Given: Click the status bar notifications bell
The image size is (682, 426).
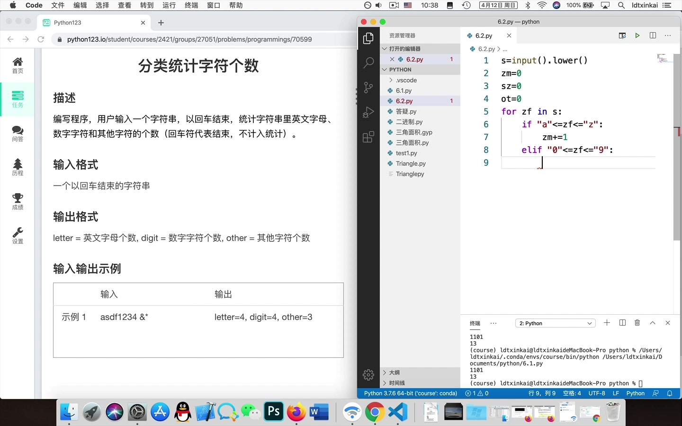Looking at the screenshot, I should coord(670,393).
